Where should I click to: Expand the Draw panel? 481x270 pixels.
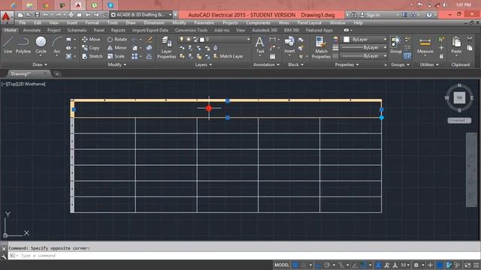click(x=40, y=64)
